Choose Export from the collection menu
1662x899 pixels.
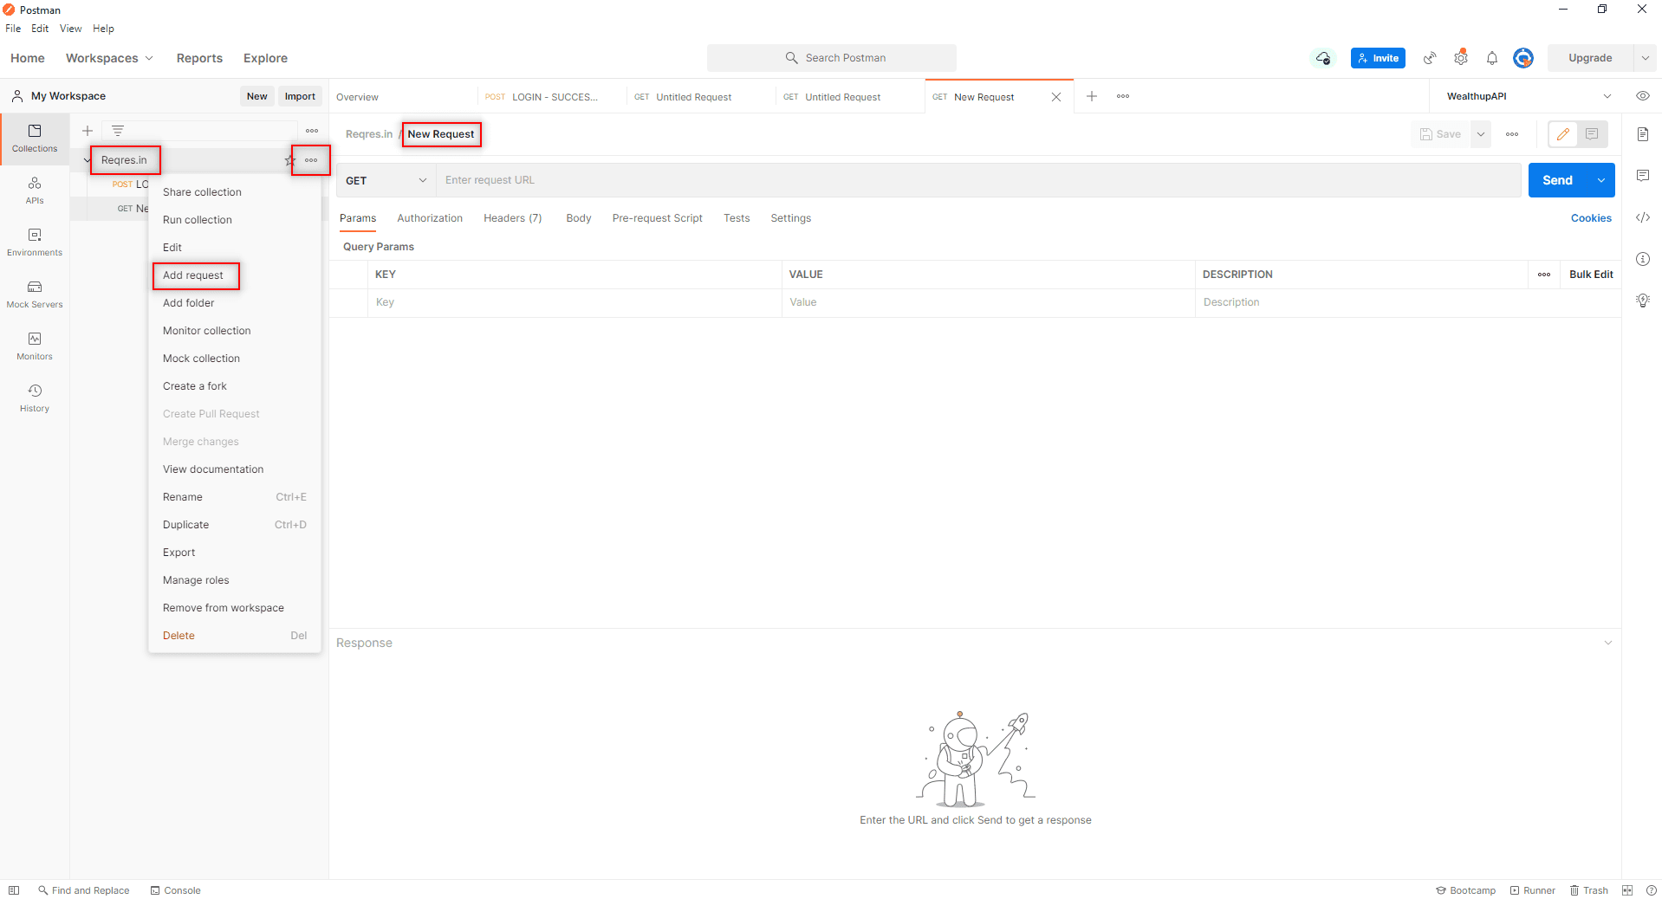coord(179,553)
